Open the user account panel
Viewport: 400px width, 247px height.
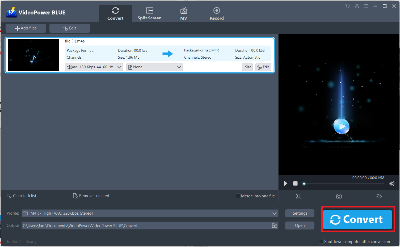[357, 6]
